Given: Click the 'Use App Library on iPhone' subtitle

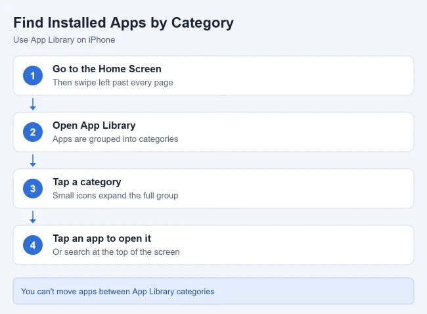Looking at the screenshot, I should point(64,40).
